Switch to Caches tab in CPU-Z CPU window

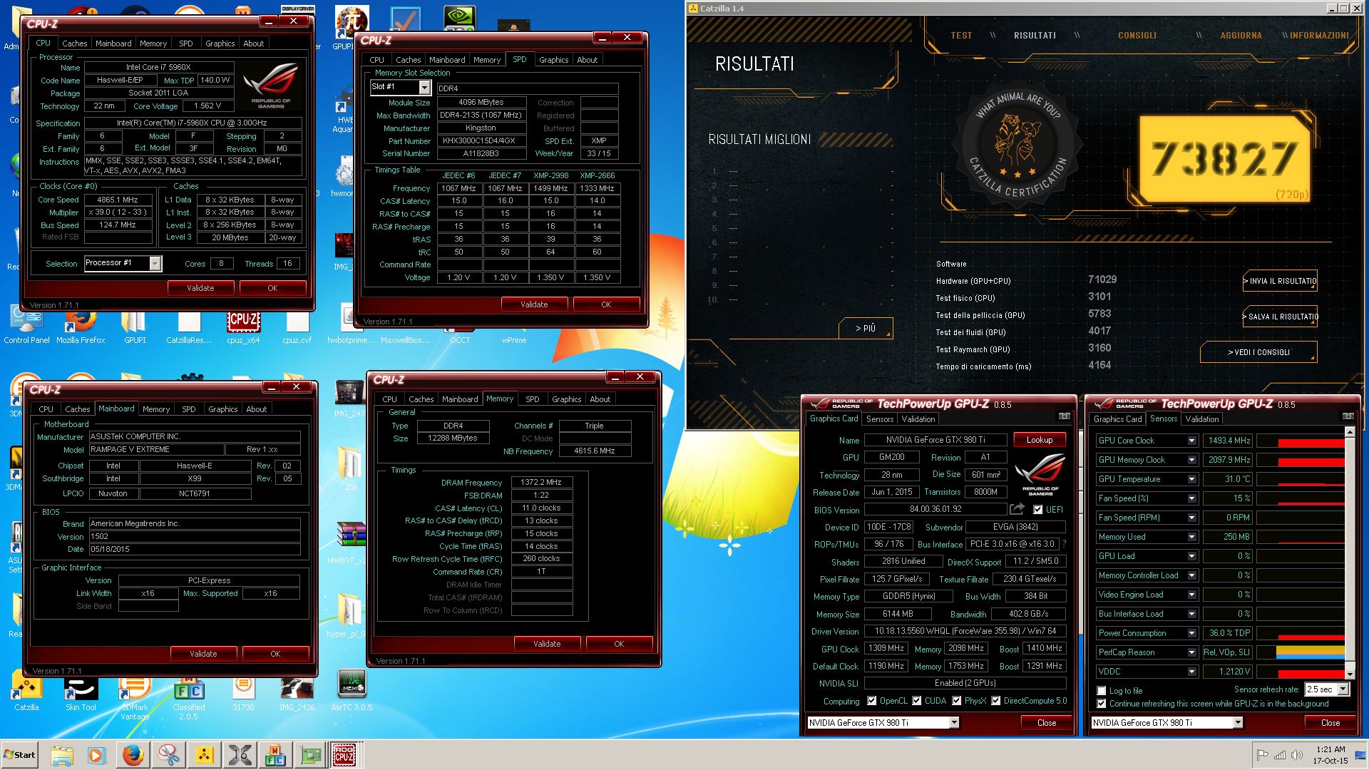click(74, 43)
